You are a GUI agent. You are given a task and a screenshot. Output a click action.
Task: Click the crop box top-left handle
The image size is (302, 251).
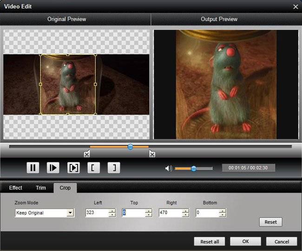pyautogui.click(x=40, y=55)
